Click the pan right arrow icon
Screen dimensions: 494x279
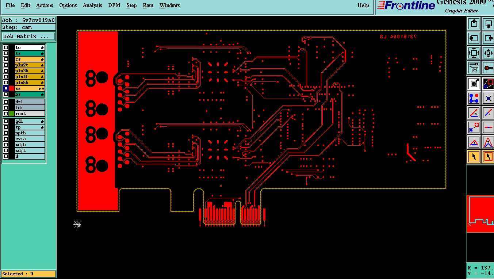pyautogui.click(x=488, y=38)
